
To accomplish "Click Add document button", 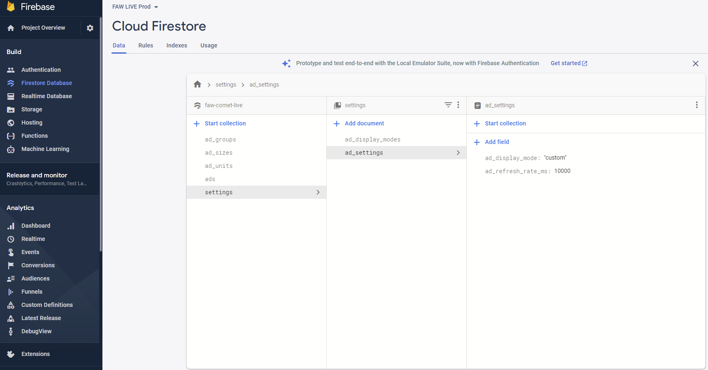I will click(x=364, y=123).
